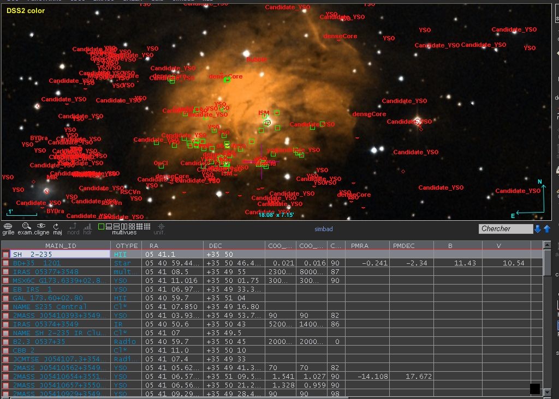The width and height of the screenshot is (559, 399).
Task: Select the nine-panel multiview layout
Action: click(x=139, y=226)
